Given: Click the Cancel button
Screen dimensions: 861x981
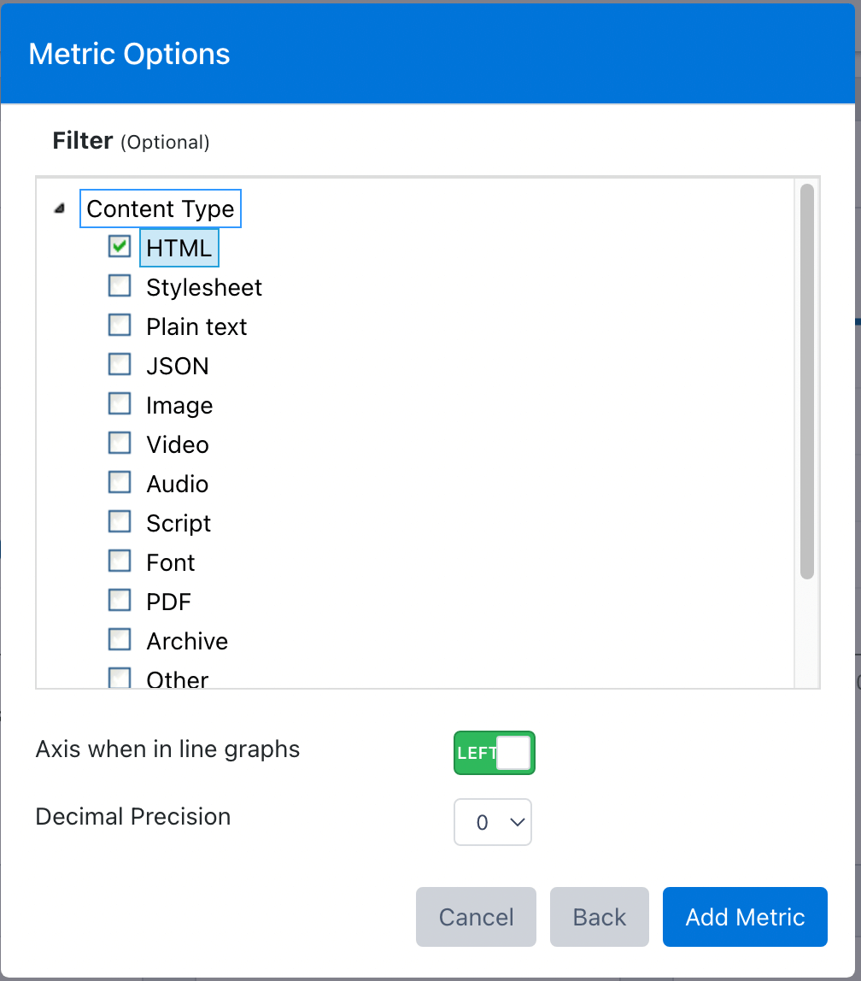Looking at the screenshot, I should [x=476, y=917].
